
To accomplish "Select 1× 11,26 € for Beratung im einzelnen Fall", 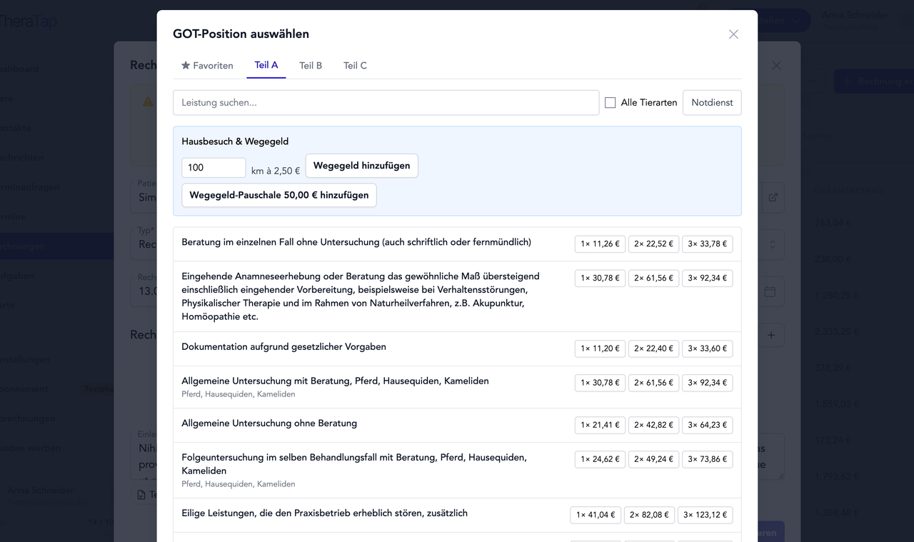I will tap(600, 244).
